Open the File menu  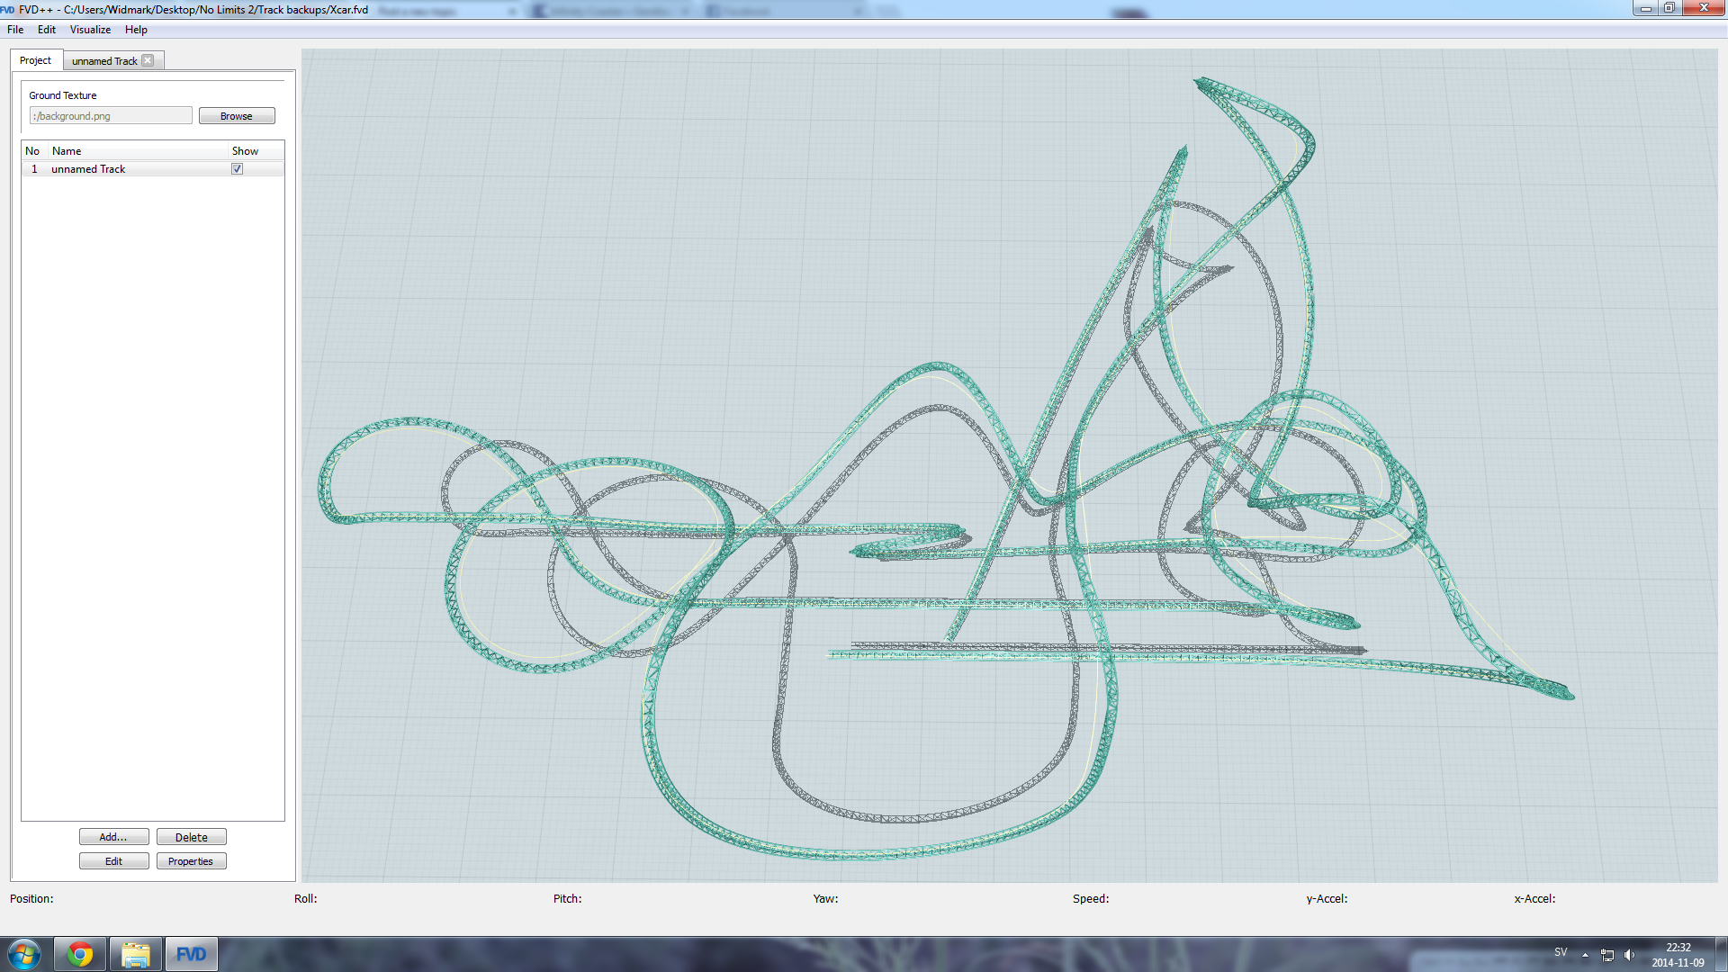(15, 30)
